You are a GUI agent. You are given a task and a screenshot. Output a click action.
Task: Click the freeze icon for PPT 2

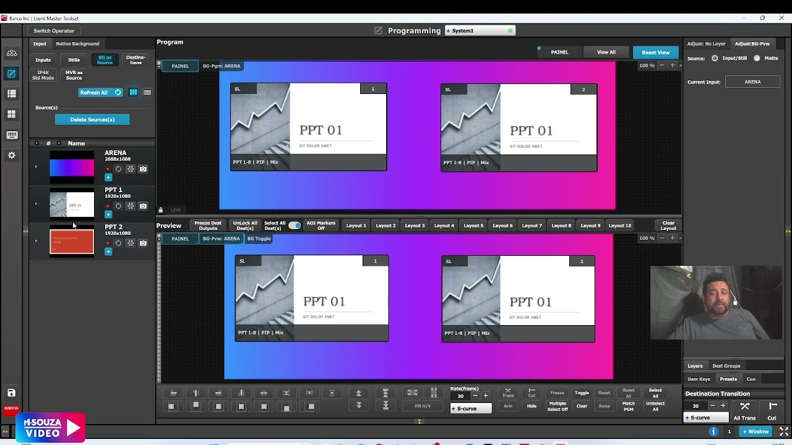pos(131,243)
